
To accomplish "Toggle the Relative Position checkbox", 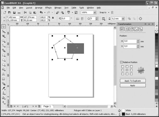I will 122,62.
